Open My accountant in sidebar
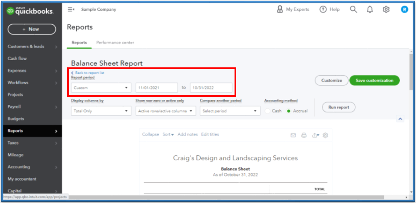The width and height of the screenshot is (416, 203). 22,179
